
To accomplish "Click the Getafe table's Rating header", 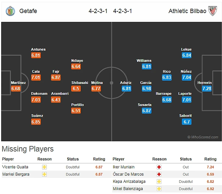I will pyautogui.click(x=99, y=159).
